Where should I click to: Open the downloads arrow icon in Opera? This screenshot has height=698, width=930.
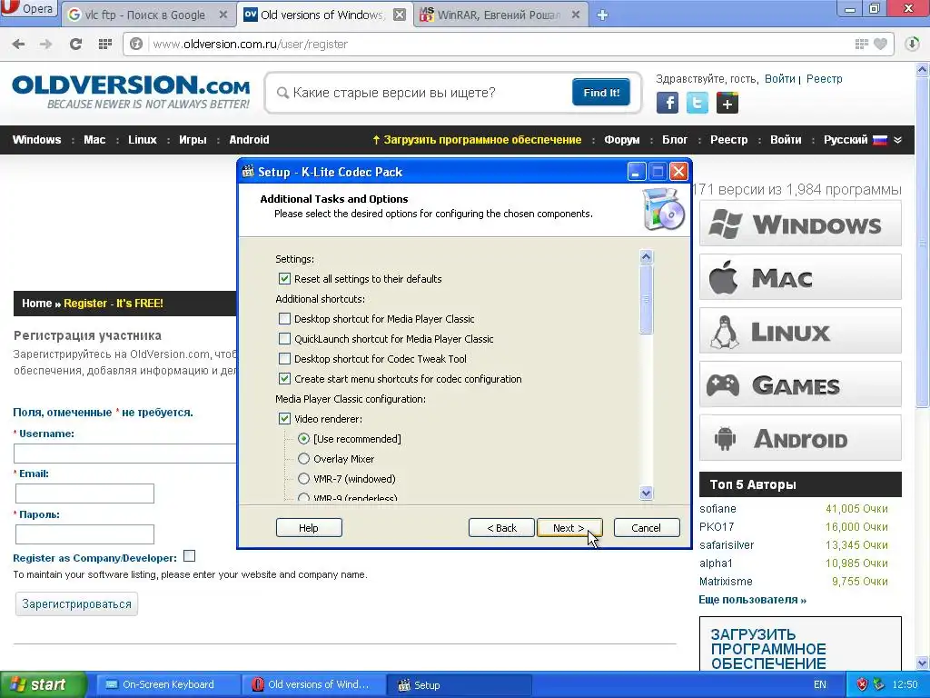912,44
